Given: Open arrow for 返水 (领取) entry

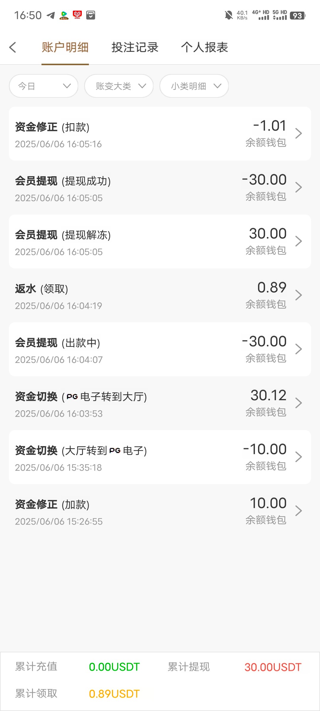Looking at the screenshot, I should 298,295.
